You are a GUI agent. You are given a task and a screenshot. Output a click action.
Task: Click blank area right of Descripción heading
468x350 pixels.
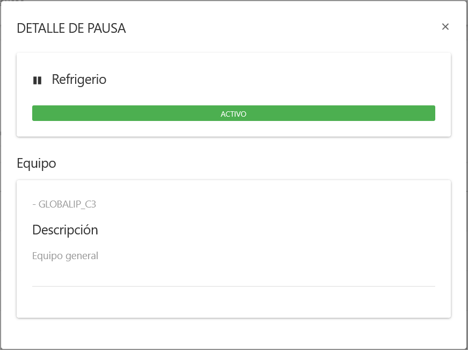[x=268, y=230]
